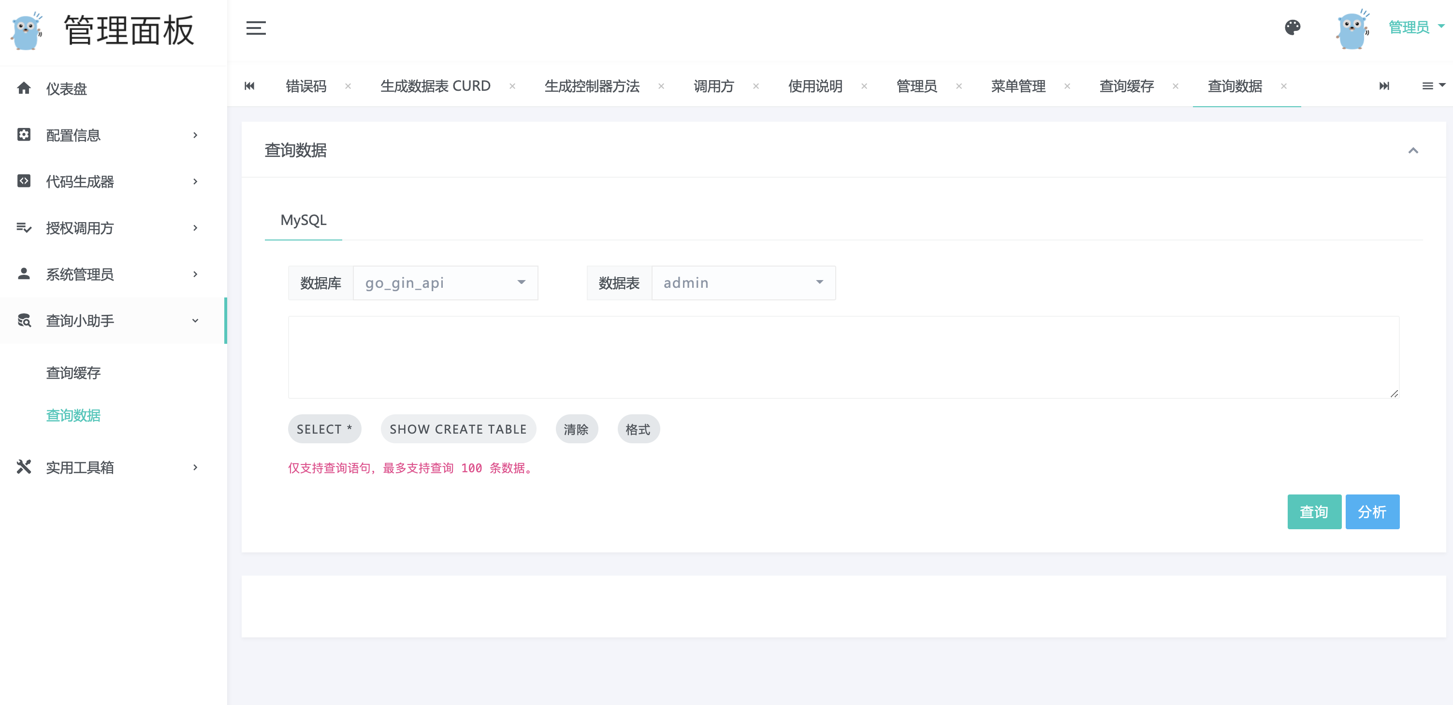
Task: Collapse the 查询数据 card with chevron
Action: point(1413,150)
